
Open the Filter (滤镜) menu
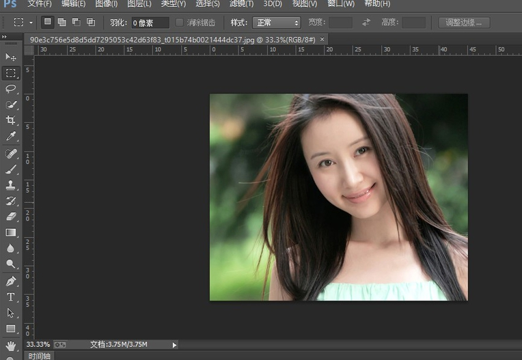point(241,3)
